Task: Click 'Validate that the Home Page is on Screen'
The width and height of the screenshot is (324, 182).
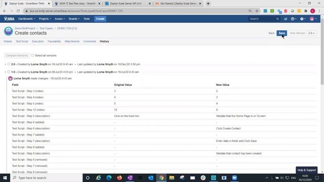Action: [241, 116]
